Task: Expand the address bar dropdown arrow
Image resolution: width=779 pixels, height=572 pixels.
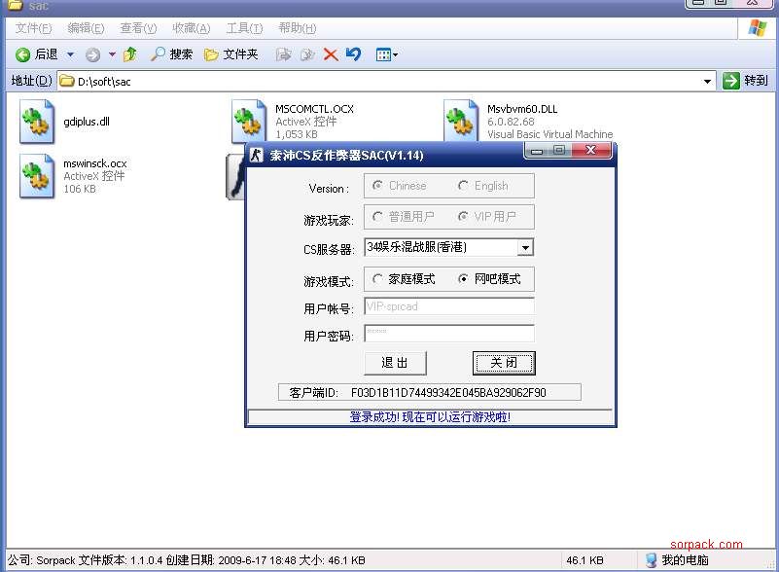Action: coord(708,82)
